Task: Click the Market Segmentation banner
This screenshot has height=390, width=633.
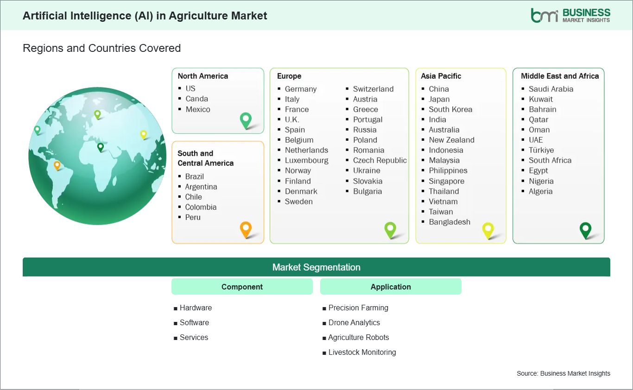Action: point(316,267)
